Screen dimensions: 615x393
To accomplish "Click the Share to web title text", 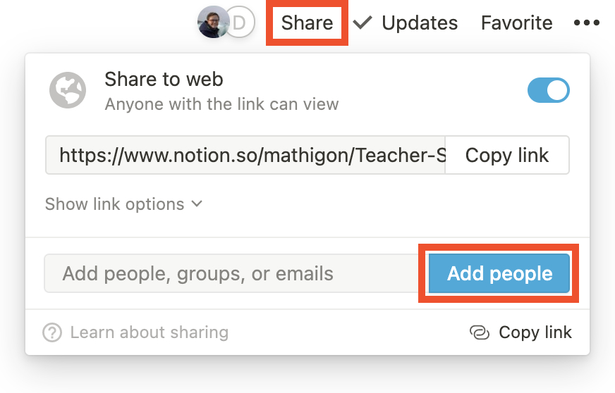I will click(164, 79).
